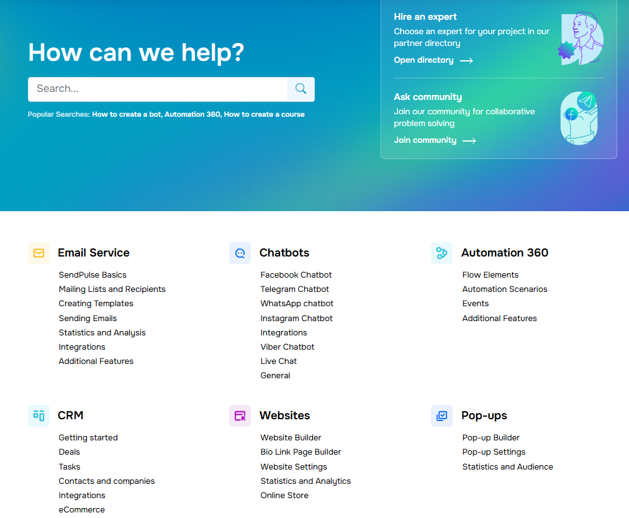Screen dimensions: 629x518
Task: Select Viber Chatbot
Action: tap(287, 347)
